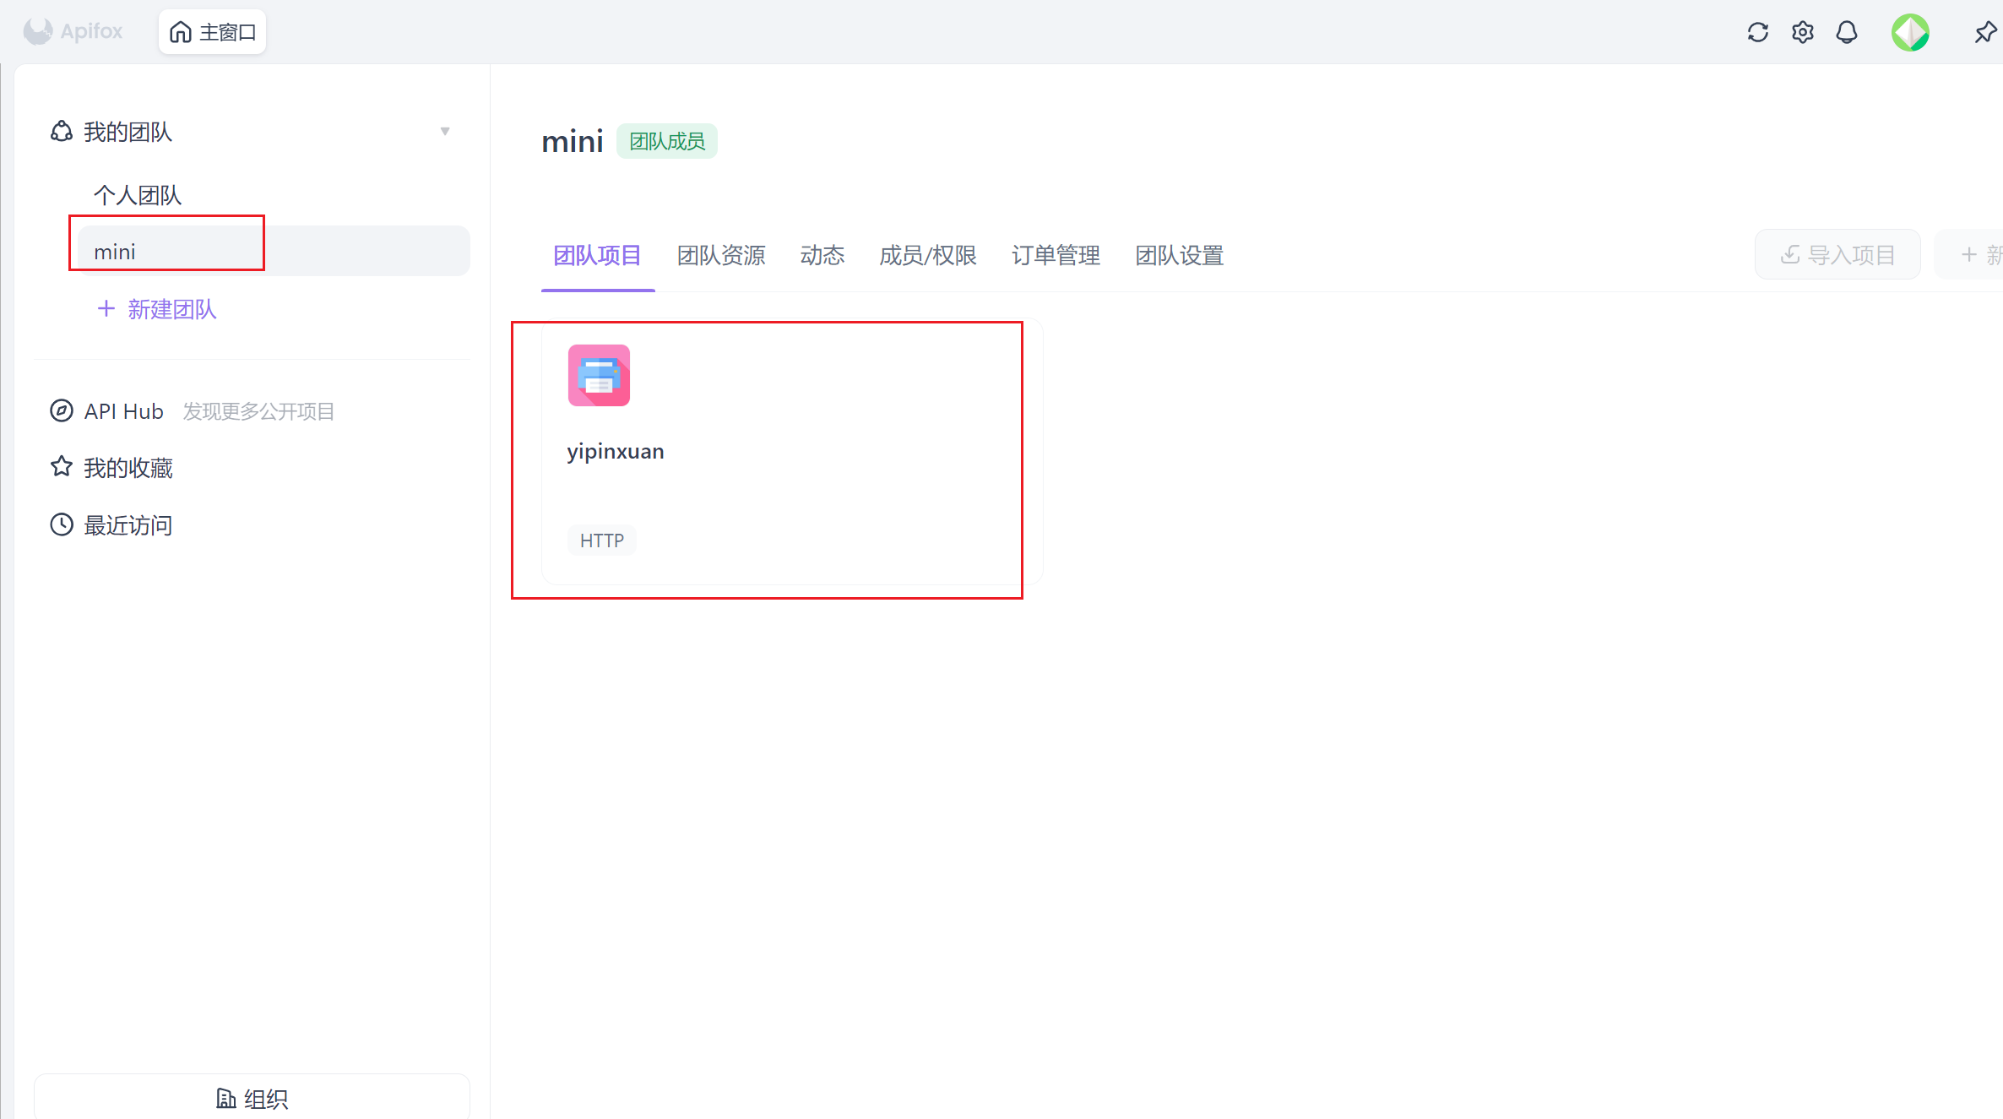Select 个人团队 in team list
2003x1119 pixels.
coord(138,195)
